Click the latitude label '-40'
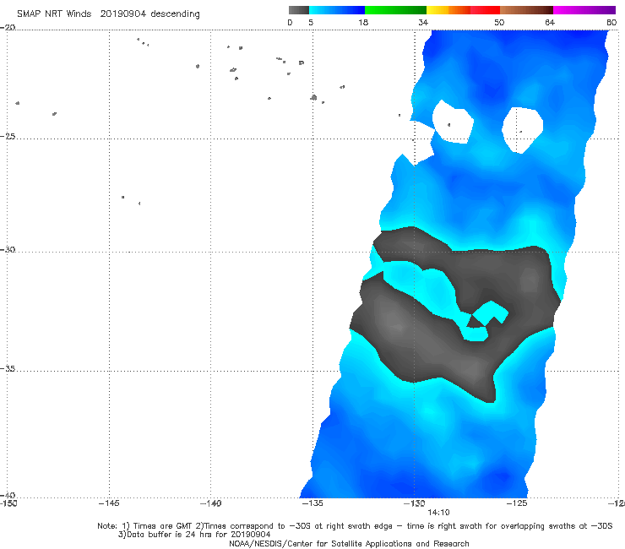Screen dimensions: 625x549 [x=8, y=495]
